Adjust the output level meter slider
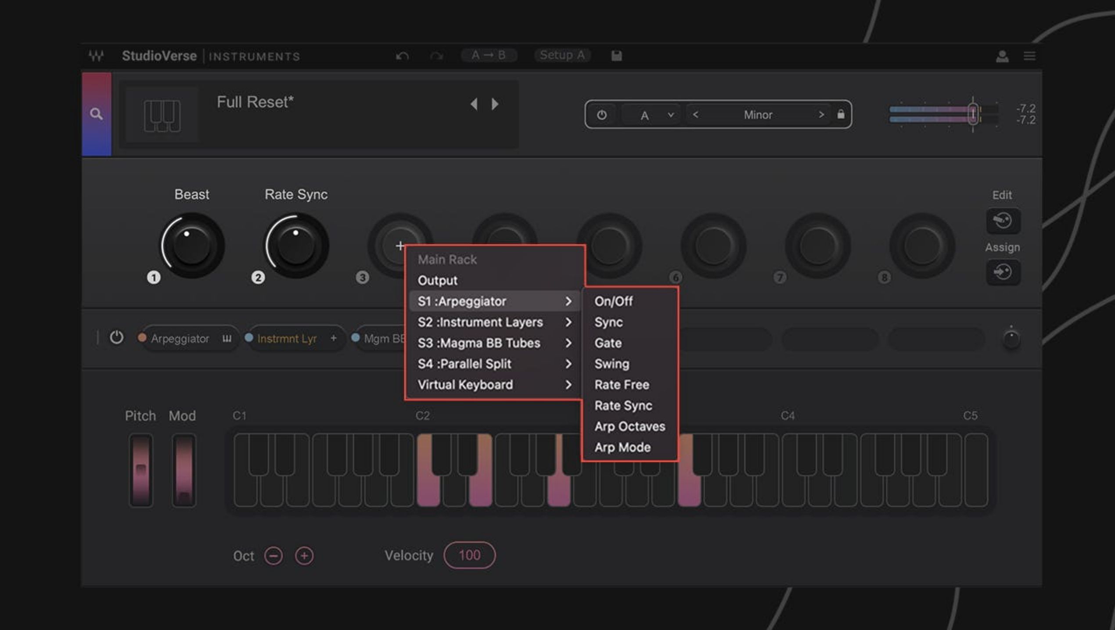The height and width of the screenshot is (630, 1115). (x=973, y=115)
